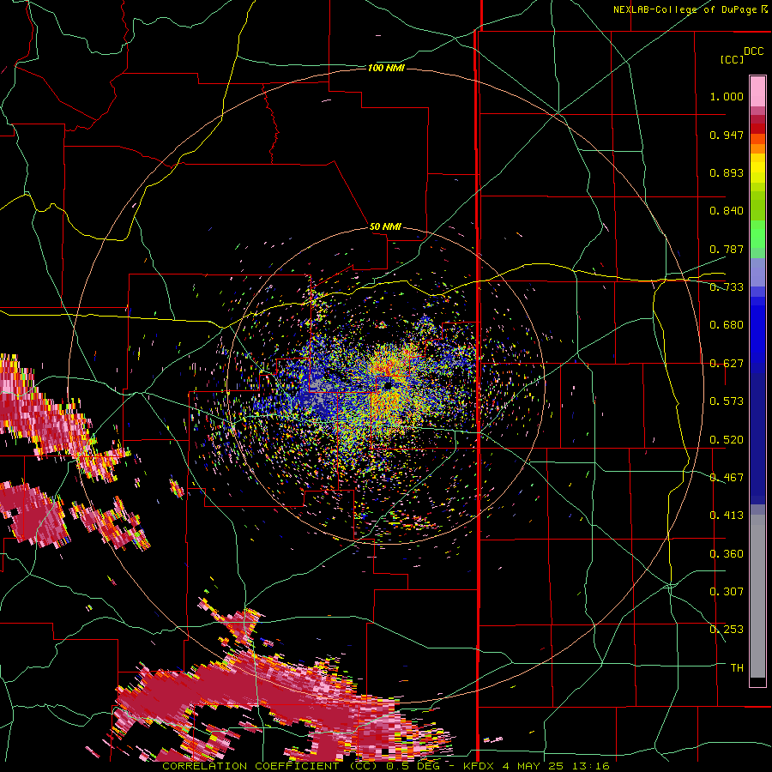Click the 0.627 color scale value

coord(727,364)
